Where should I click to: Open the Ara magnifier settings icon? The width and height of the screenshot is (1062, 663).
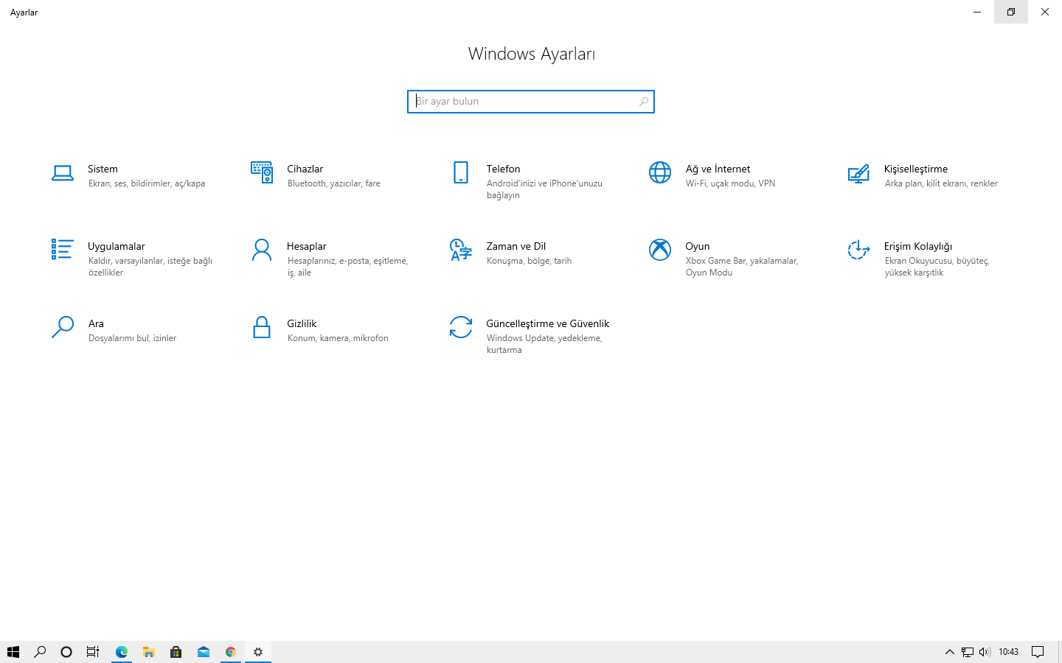[63, 327]
